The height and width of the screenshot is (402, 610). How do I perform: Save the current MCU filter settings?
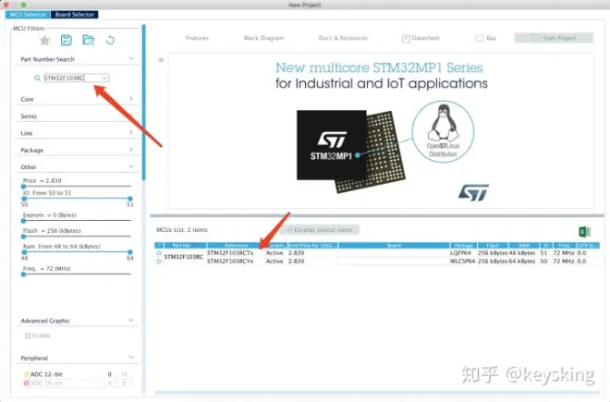point(67,40)
